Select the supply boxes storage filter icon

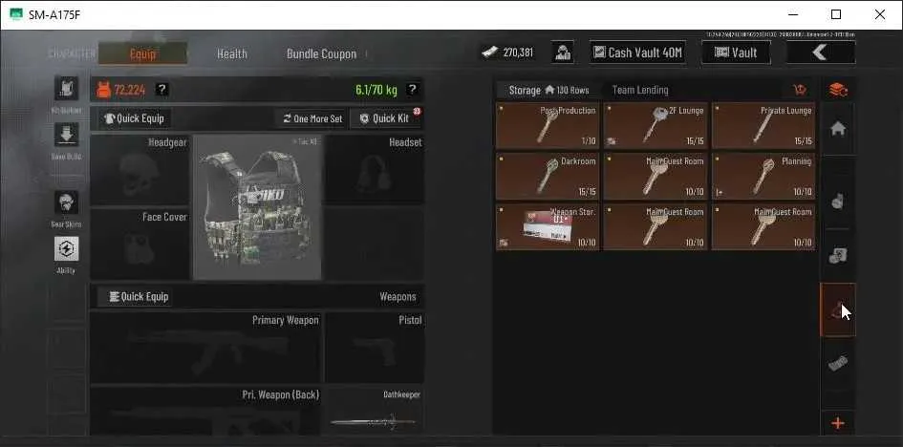point(838,256)
